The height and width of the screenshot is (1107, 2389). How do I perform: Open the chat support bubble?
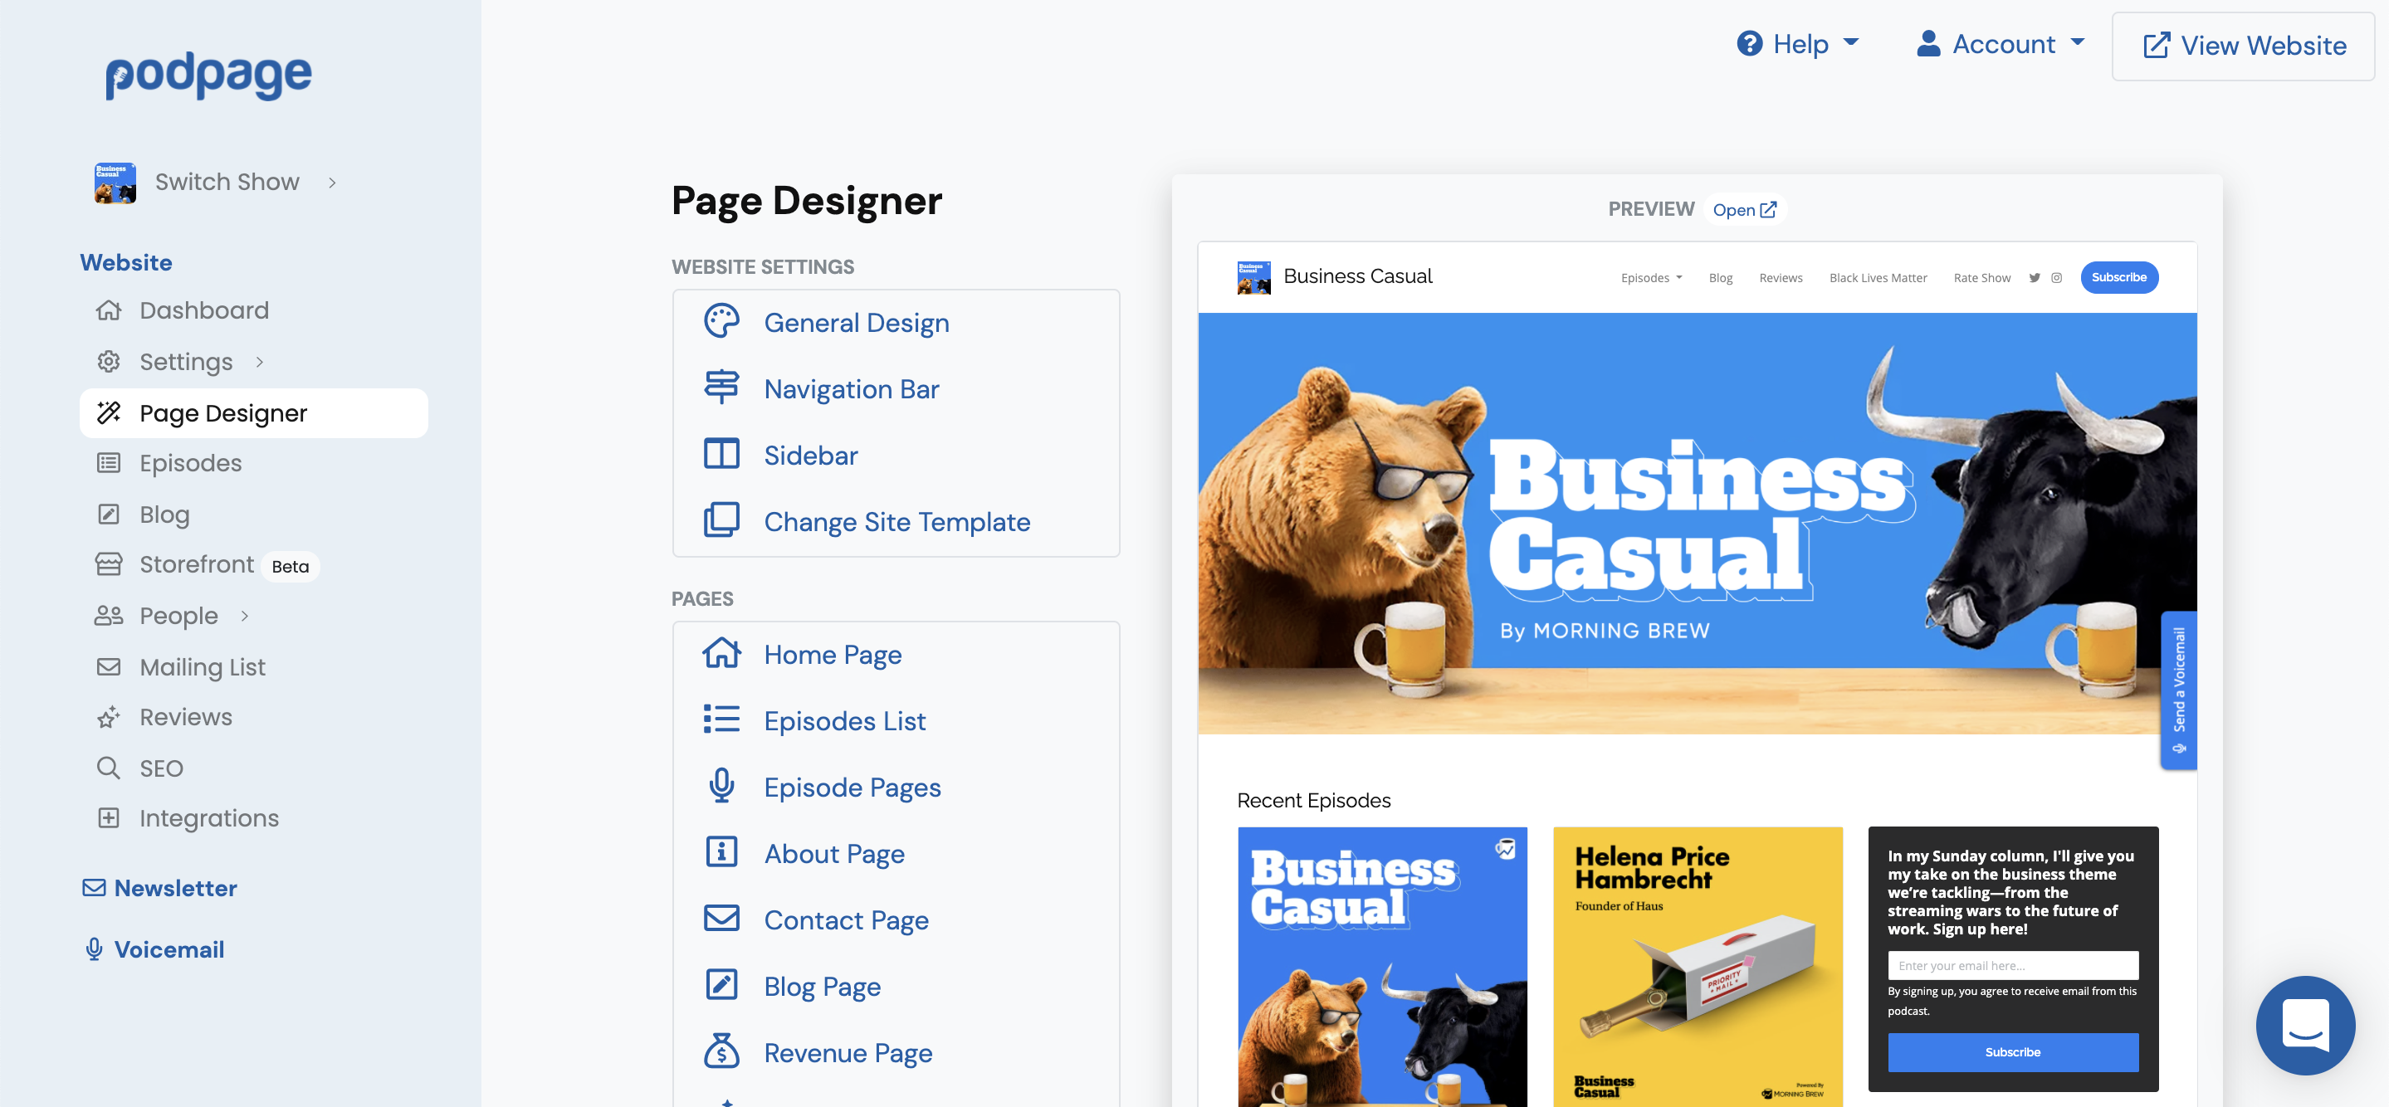point(2305,1026)
